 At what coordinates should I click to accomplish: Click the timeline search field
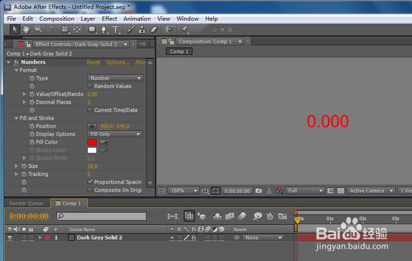101,216
